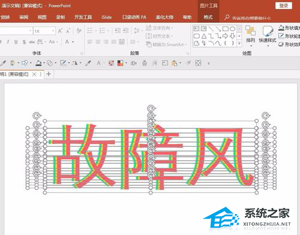The image size is (300, 235).
Task: Select the down block arrow shape
Action: click(232, 36)
